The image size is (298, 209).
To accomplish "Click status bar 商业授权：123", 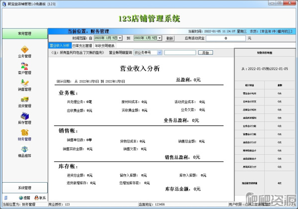I will click(x=59, y=205).
